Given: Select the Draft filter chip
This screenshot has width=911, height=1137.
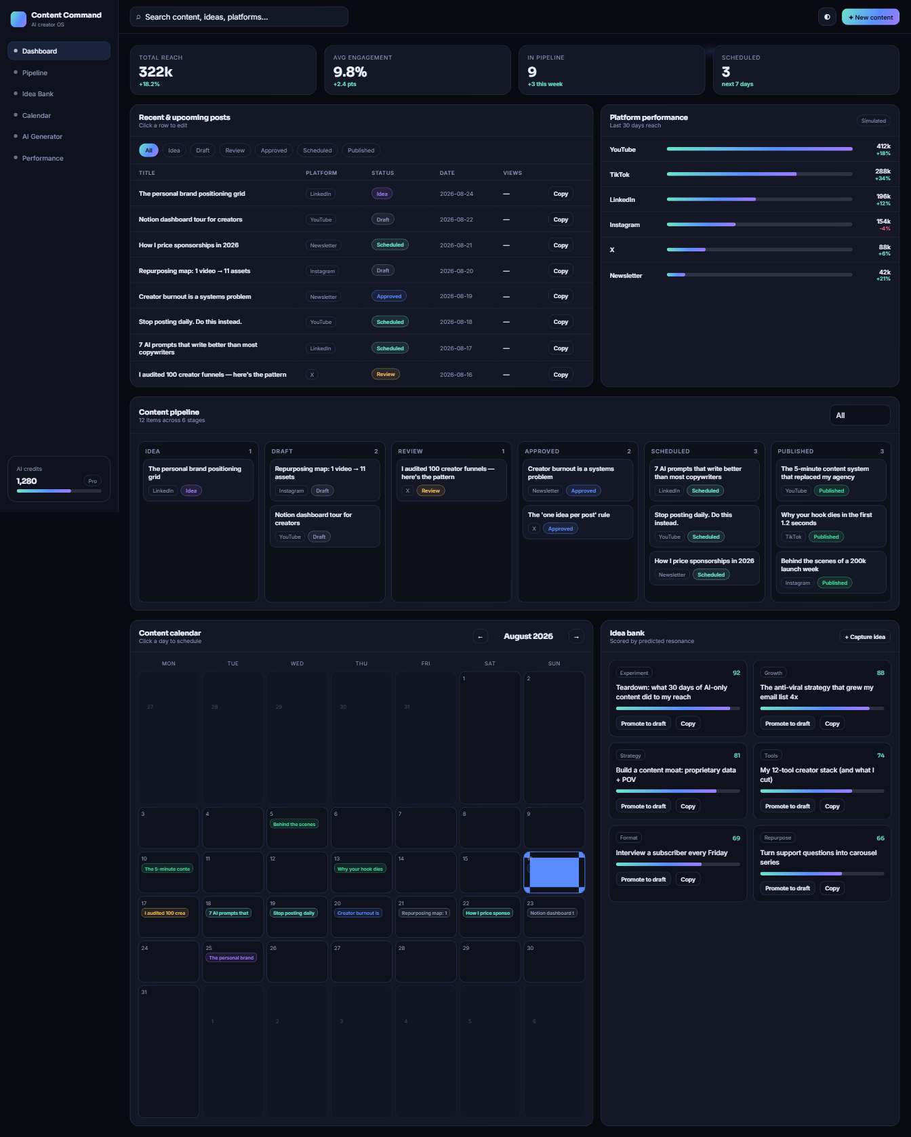Looking at the screenshot, I should tap(203, 150).
